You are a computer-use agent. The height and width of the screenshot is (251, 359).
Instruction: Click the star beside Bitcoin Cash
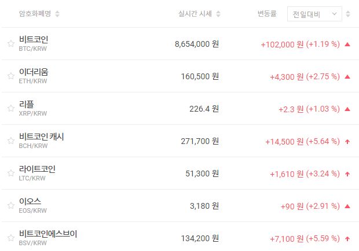(x=10, y=141)
